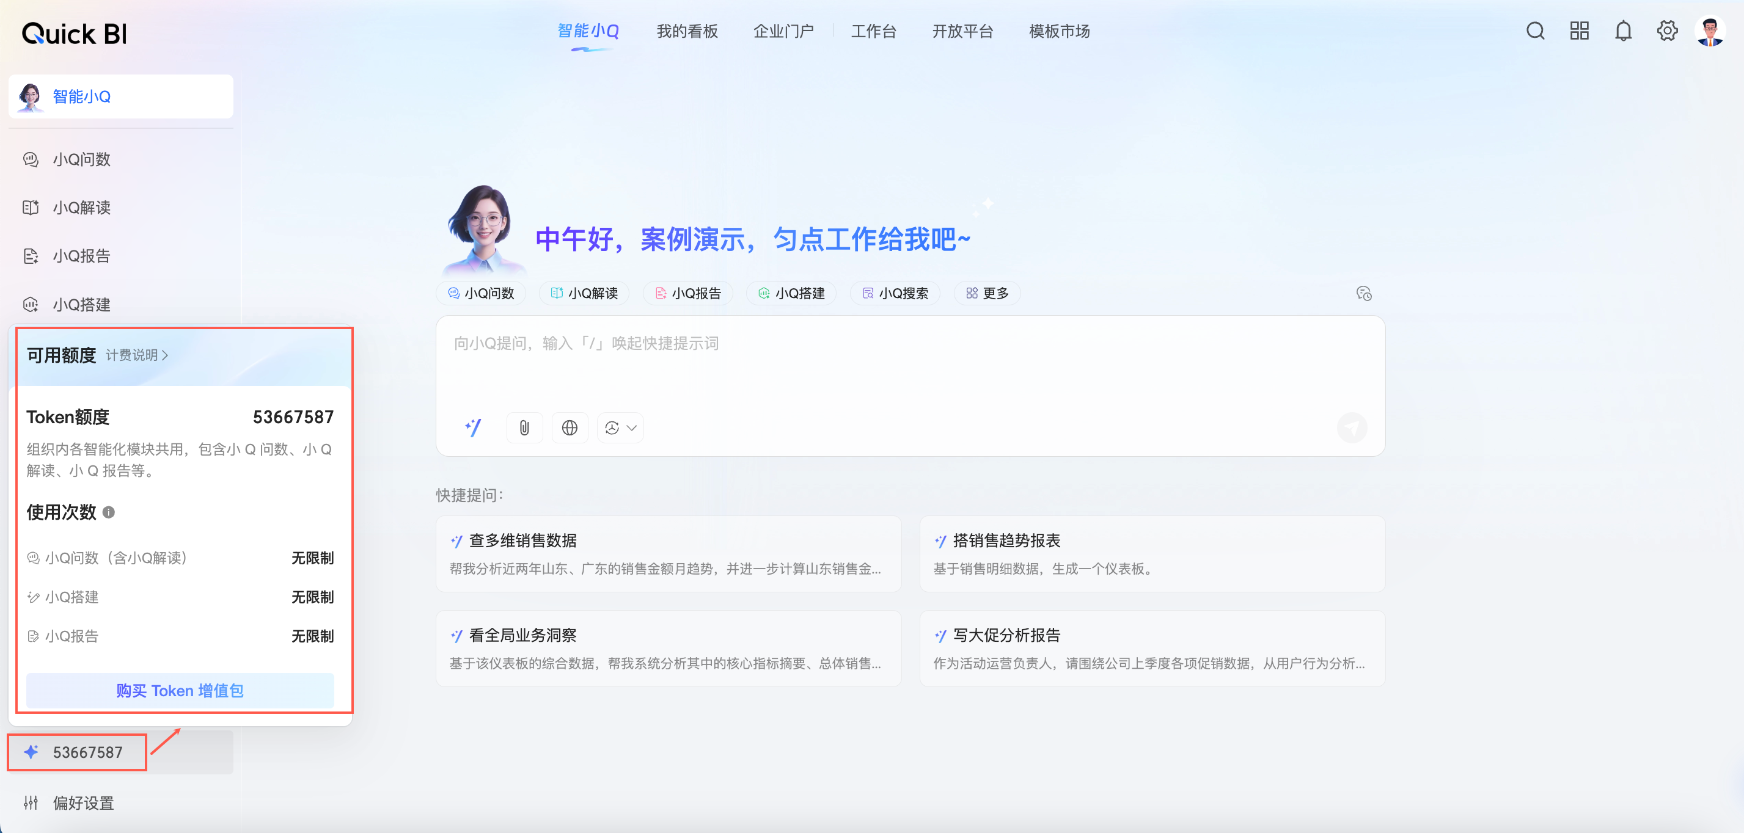Send the question with arrow button

(x=1352, y=427)
